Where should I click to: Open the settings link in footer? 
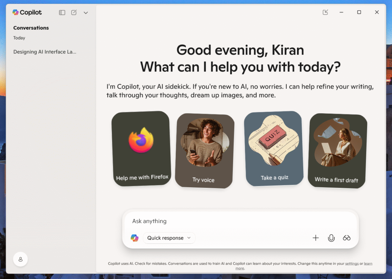(x=351, y=264)
